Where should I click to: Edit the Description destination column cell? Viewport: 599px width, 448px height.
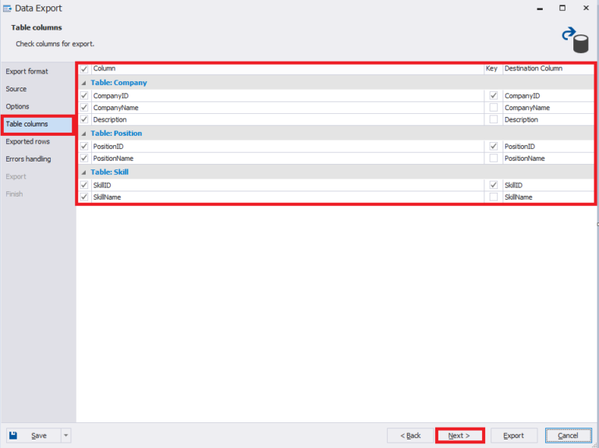[548, 119]
